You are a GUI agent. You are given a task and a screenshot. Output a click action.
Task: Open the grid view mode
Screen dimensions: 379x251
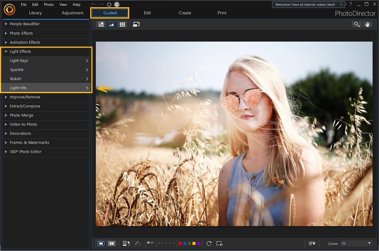coord(122,24)
